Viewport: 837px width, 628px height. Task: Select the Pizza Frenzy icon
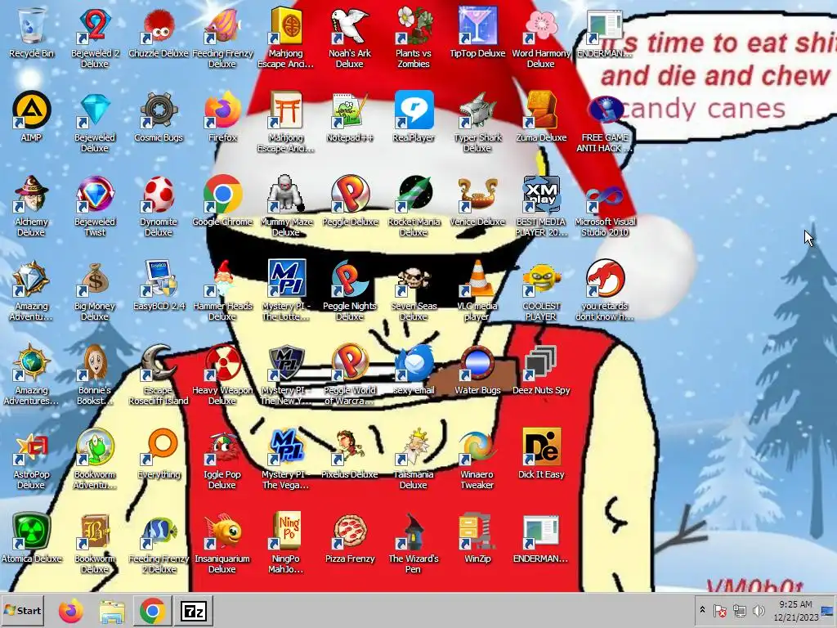350,540
